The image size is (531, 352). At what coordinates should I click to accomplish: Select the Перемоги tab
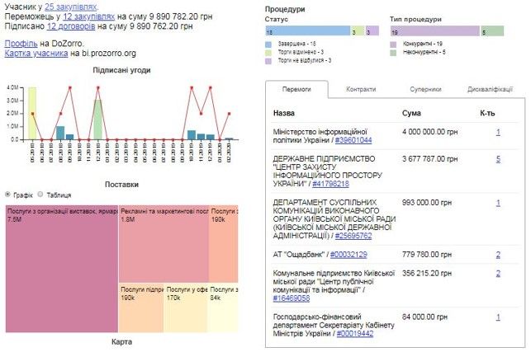296,89
